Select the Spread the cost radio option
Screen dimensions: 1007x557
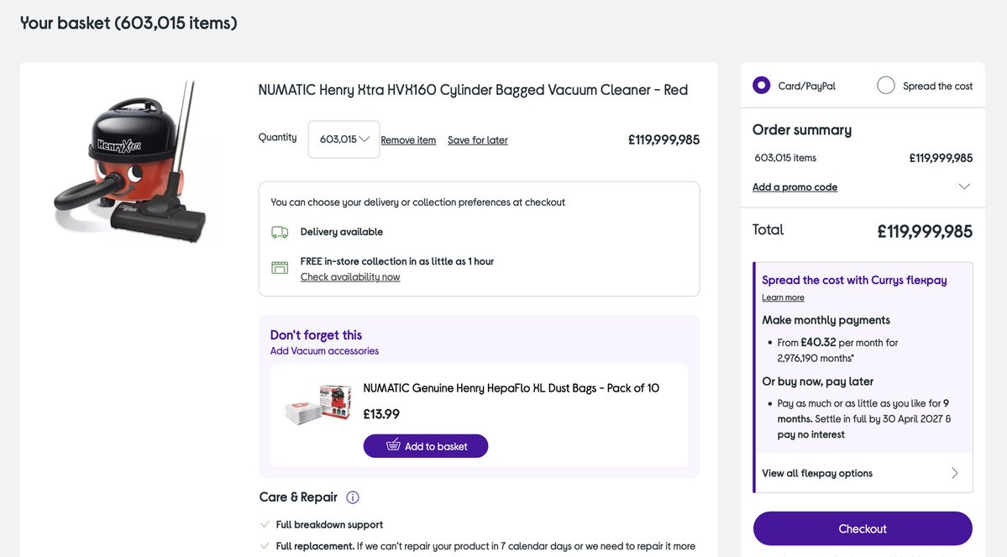click(x=885, y=86)
